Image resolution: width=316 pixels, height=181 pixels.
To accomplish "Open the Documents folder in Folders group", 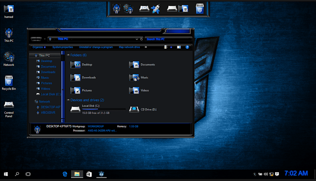I will coord(142,65).
